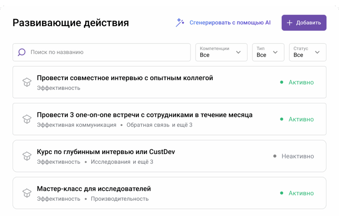
Task: Click the green status dot on first card
Action: (x=282, y=82)
